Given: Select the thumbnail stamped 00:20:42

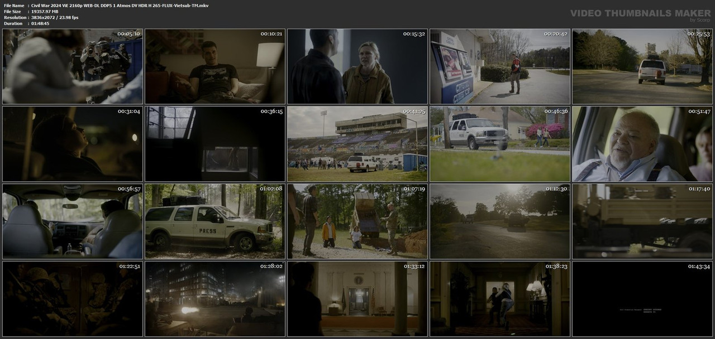Looking at the screenshot, I should (500, 66).
